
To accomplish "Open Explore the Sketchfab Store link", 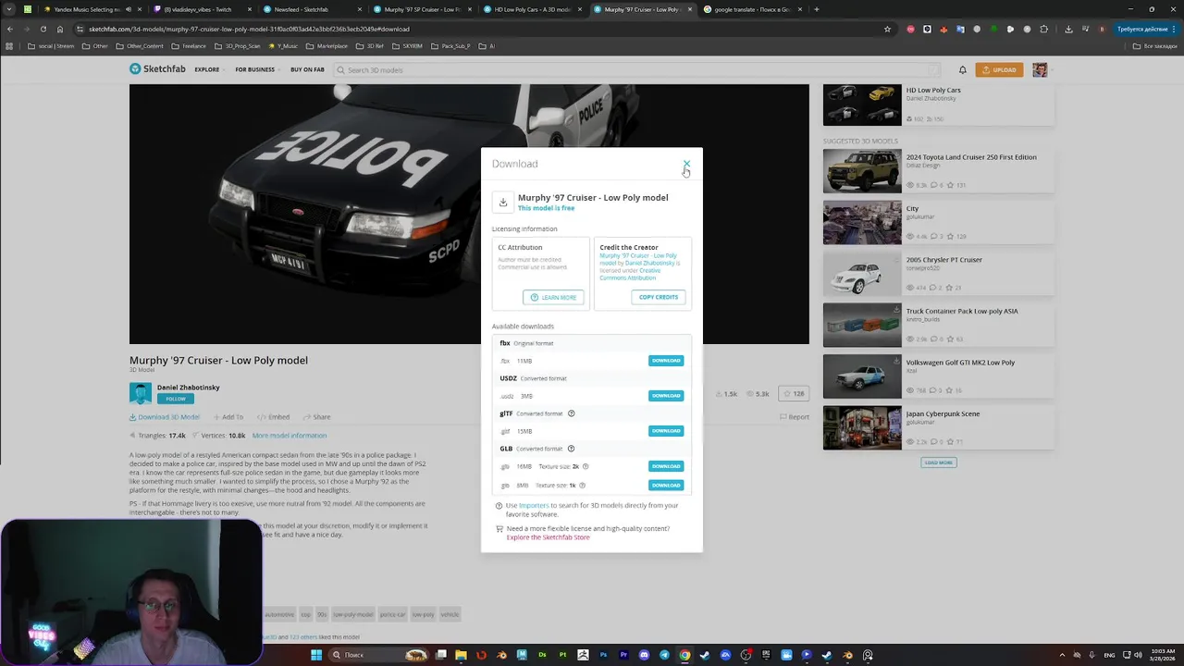I will (548, 537).
